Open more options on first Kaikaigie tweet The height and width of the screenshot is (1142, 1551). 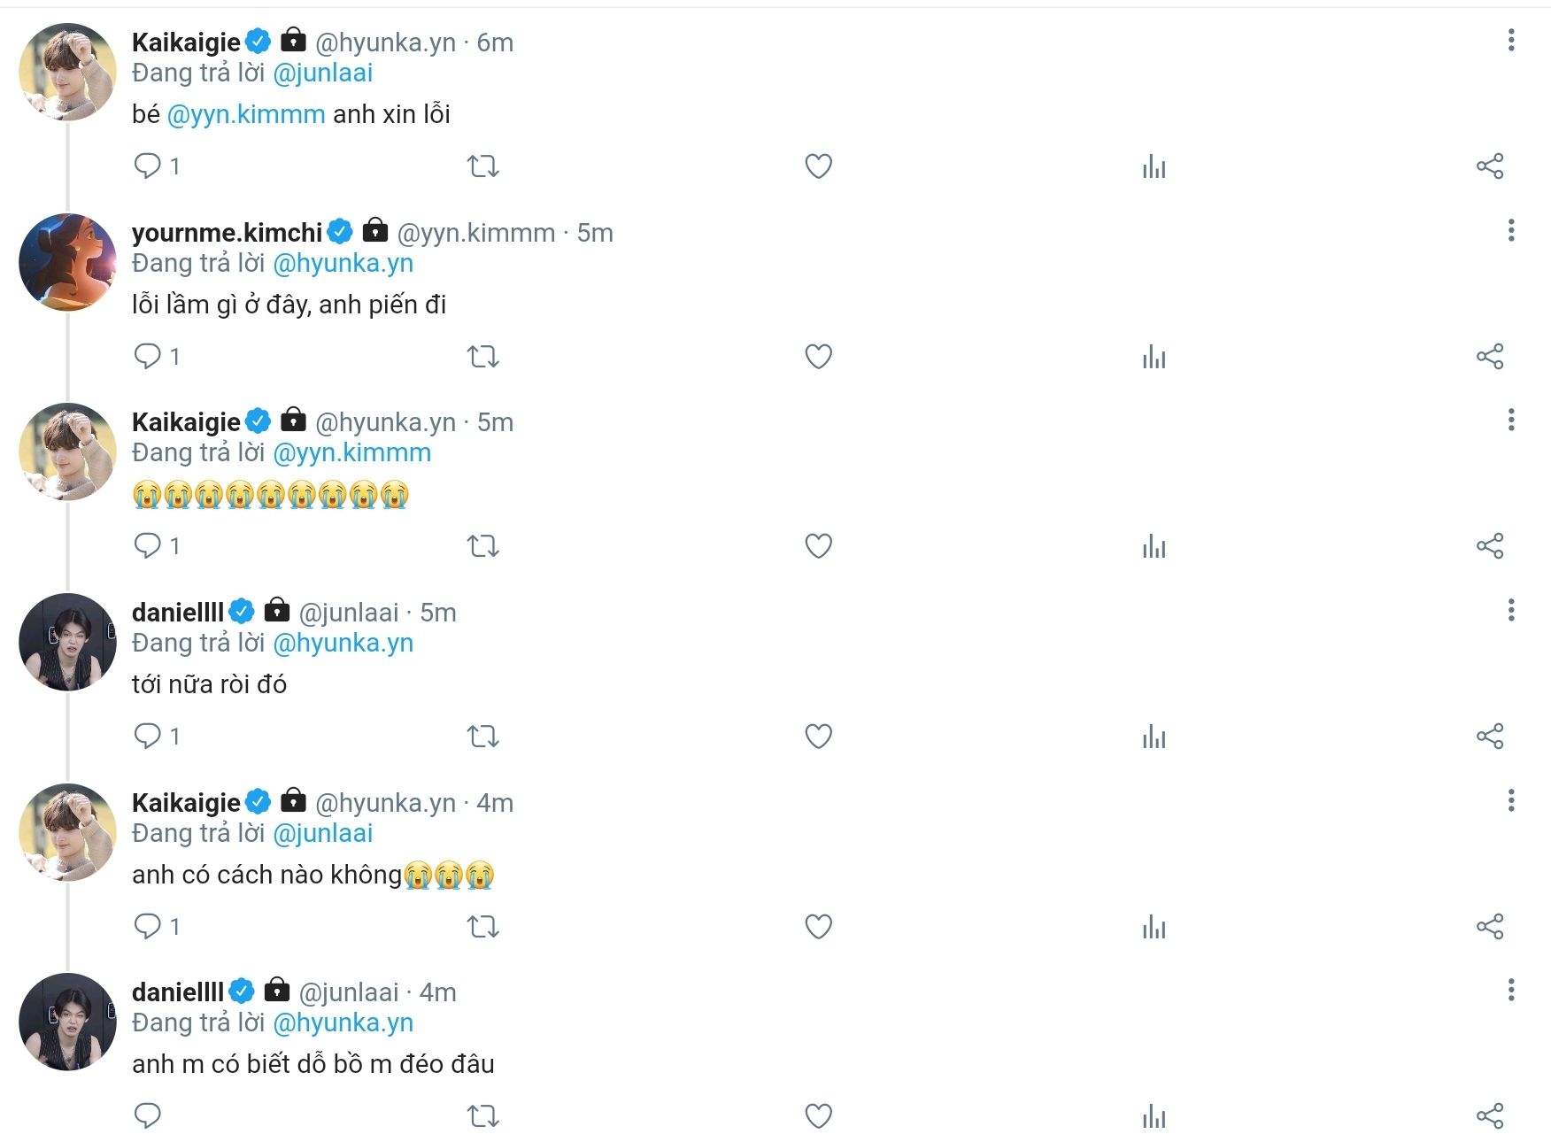tap(1511, 40)
